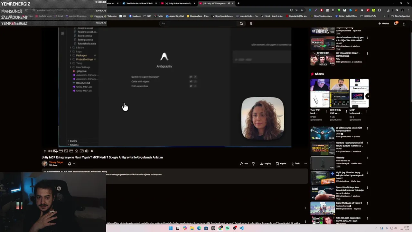Open File Explorer from taskbar
This screenshot has height=232, width=412.
point(192,228)
